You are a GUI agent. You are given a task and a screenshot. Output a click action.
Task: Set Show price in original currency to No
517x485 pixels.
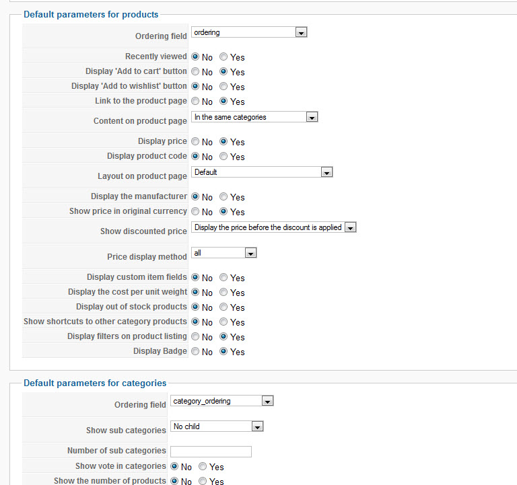[195, 212]
